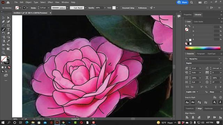Select the Pen tool
223x125 pixels.
click(3, 22)
